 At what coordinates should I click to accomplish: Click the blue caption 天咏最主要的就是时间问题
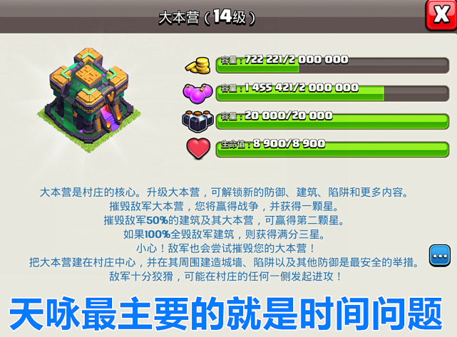pyautogui.click(x=226, y=313)
